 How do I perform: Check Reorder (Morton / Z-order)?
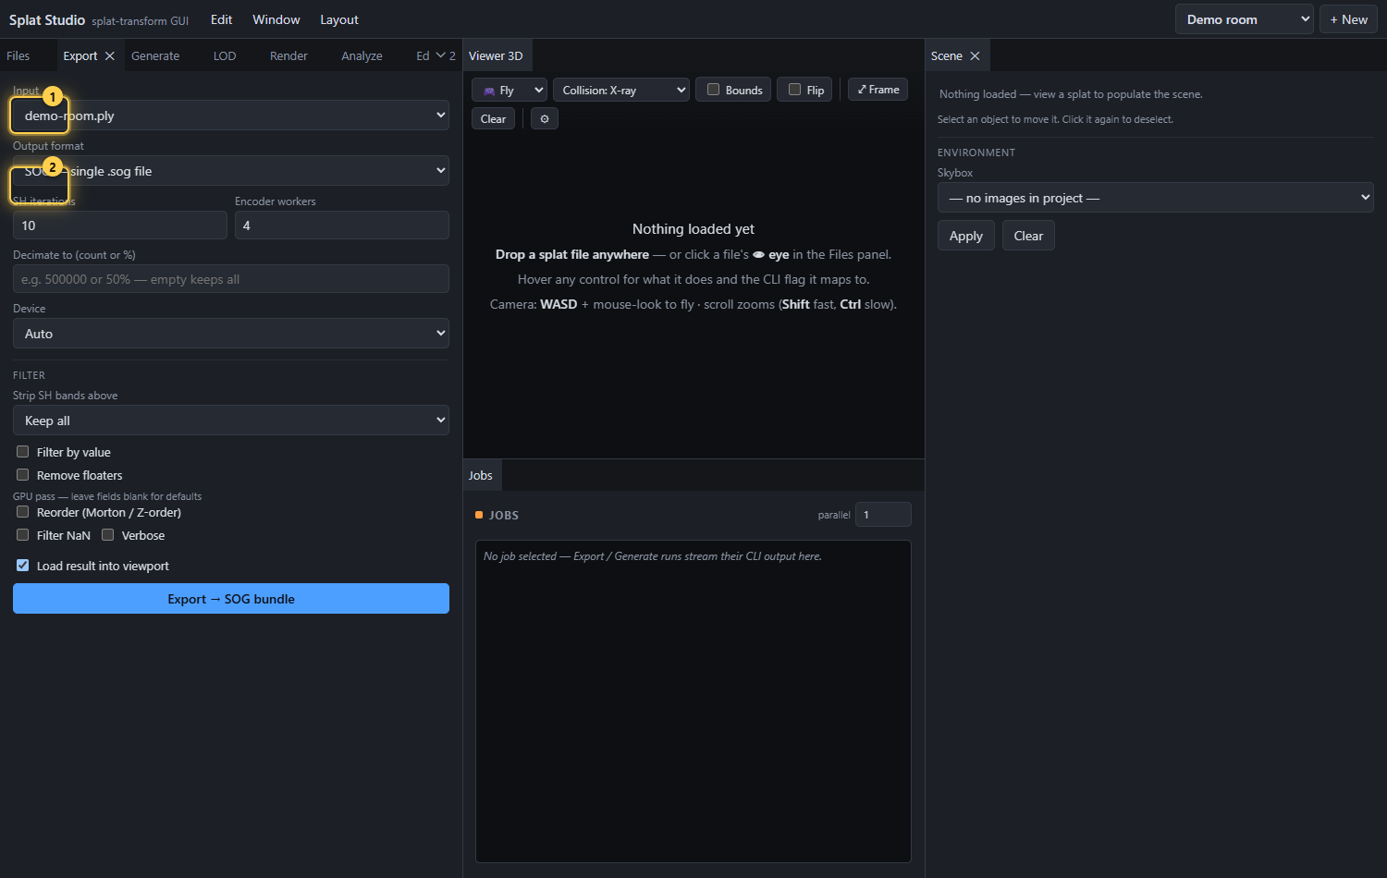click(x=23, y=512)
